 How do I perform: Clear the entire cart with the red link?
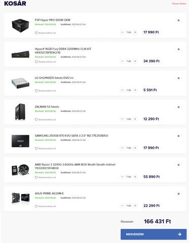pyautogui.click(x=179, y=4)
